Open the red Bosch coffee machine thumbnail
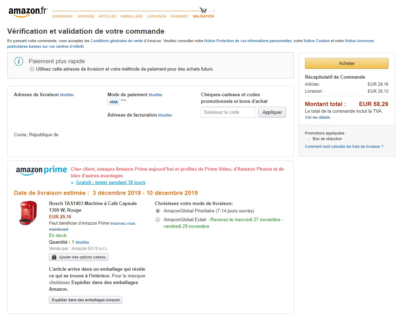 28,213
